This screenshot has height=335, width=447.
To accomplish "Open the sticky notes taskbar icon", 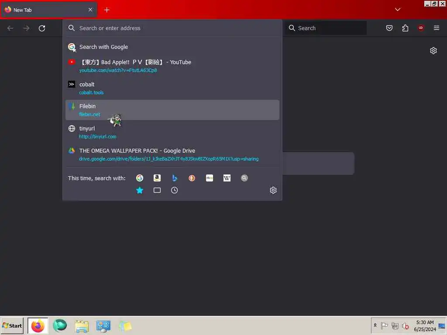I will click(x=125, y=326).
